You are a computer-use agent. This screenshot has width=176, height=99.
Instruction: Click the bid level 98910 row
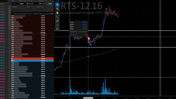[32, 95]
